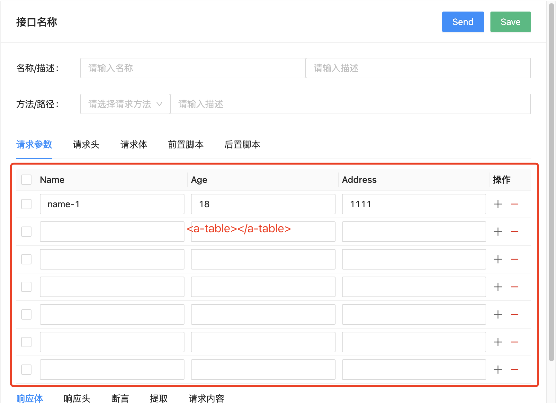Click the plus icon in the fifth table row
Screen dimensions: 556x403
(x=498, y=314)
